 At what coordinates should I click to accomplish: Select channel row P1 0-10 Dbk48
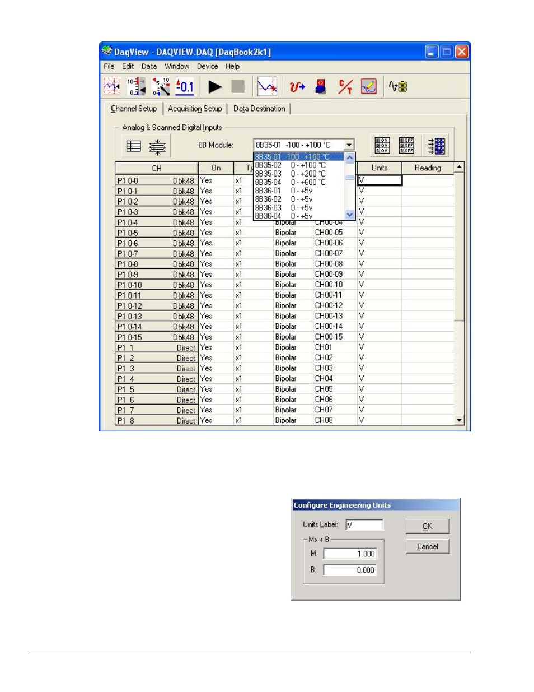pyautogui.click(x=157, y=285)
